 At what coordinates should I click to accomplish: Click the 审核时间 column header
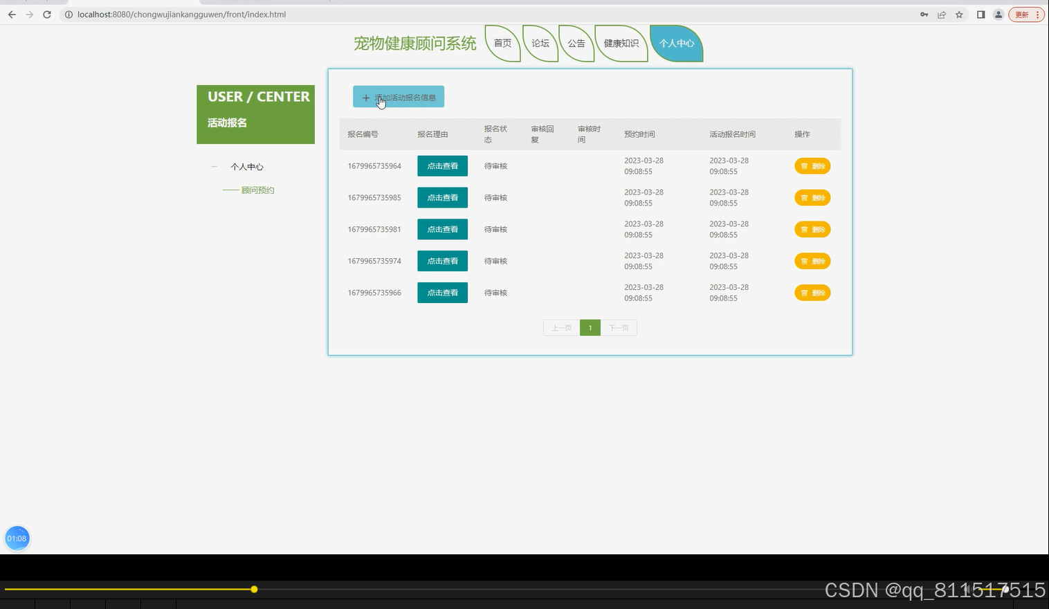tap(589, 134)
